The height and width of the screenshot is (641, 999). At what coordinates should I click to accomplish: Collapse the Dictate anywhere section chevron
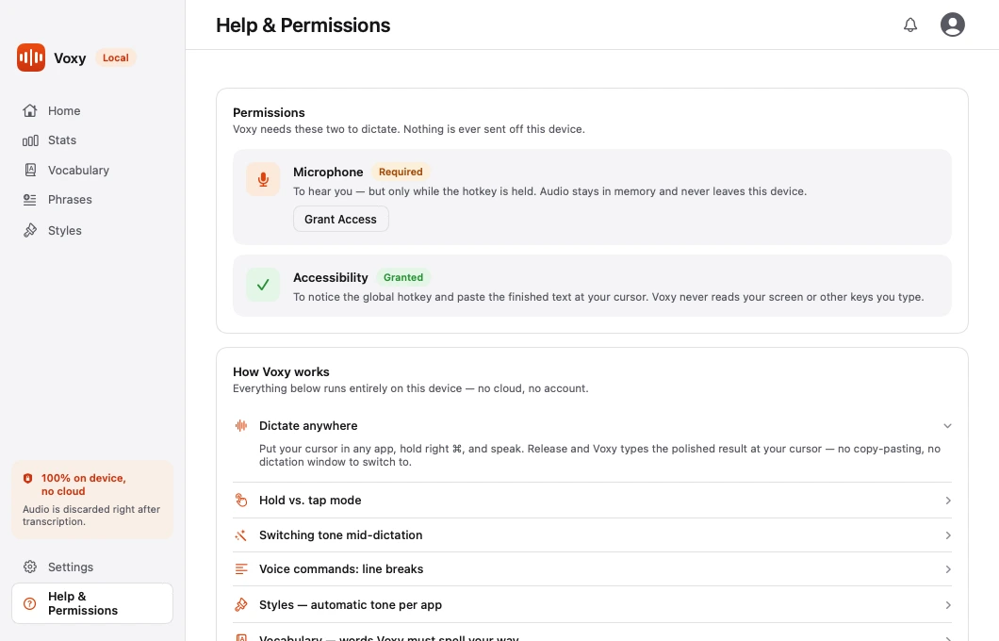pyautogui.click(x=947, y=426)
